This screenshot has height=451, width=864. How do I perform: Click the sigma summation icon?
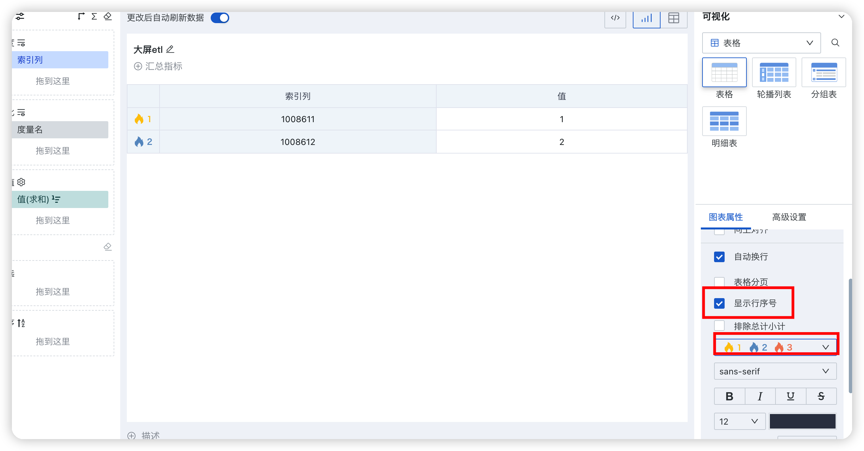click(x=94, y=16)
